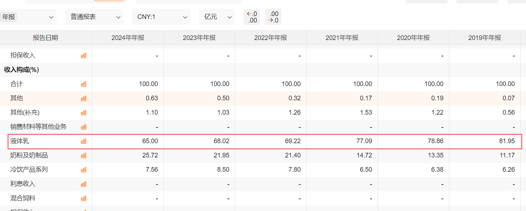Select 冷饮产品系列 2023 value 8.50
Screen dimensions: 526x211
[x=223, y=170]
